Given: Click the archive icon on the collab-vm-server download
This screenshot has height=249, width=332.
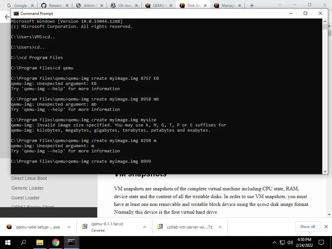Looking at the screenshot, I should click(x=160, y=227).
